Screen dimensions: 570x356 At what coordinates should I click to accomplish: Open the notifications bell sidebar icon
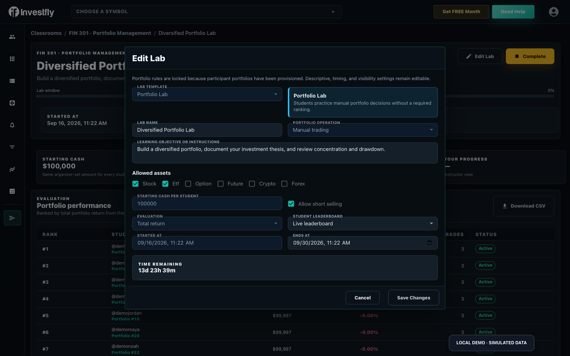pos(12,125)
